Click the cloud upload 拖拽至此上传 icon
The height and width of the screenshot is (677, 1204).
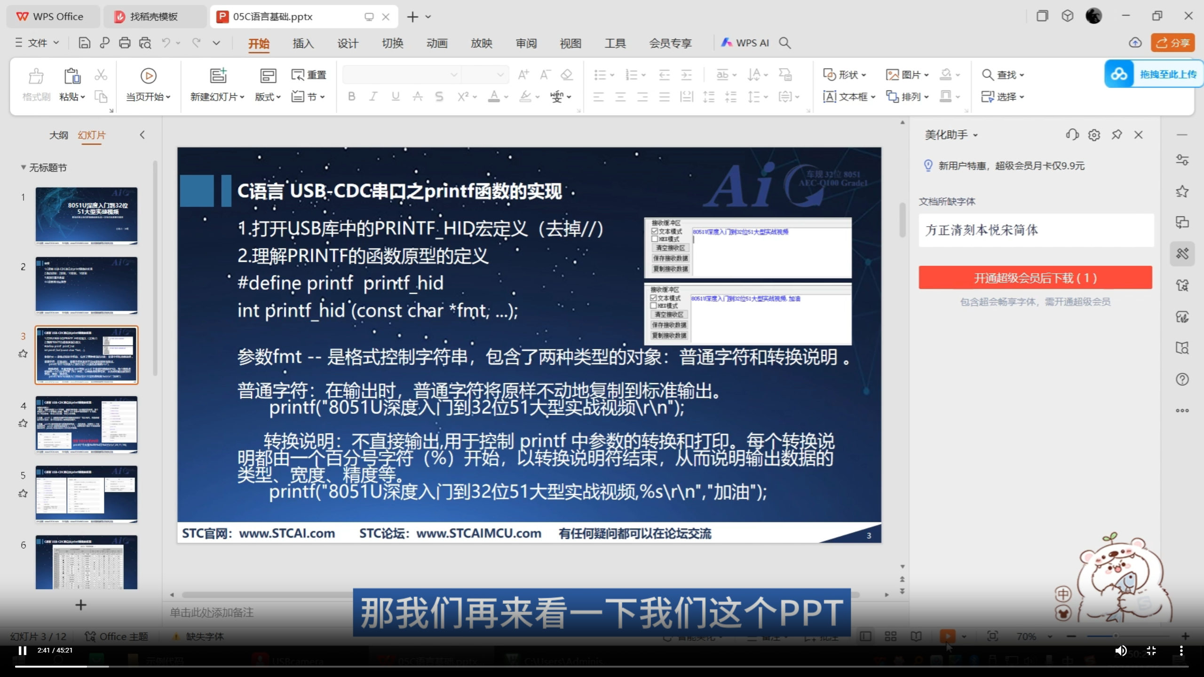click(x=1119, y=74)
